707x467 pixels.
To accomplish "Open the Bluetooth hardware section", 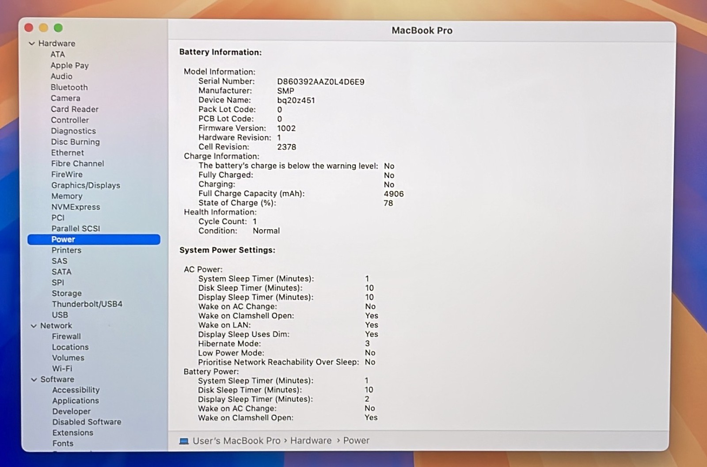I will click(69, 87).
